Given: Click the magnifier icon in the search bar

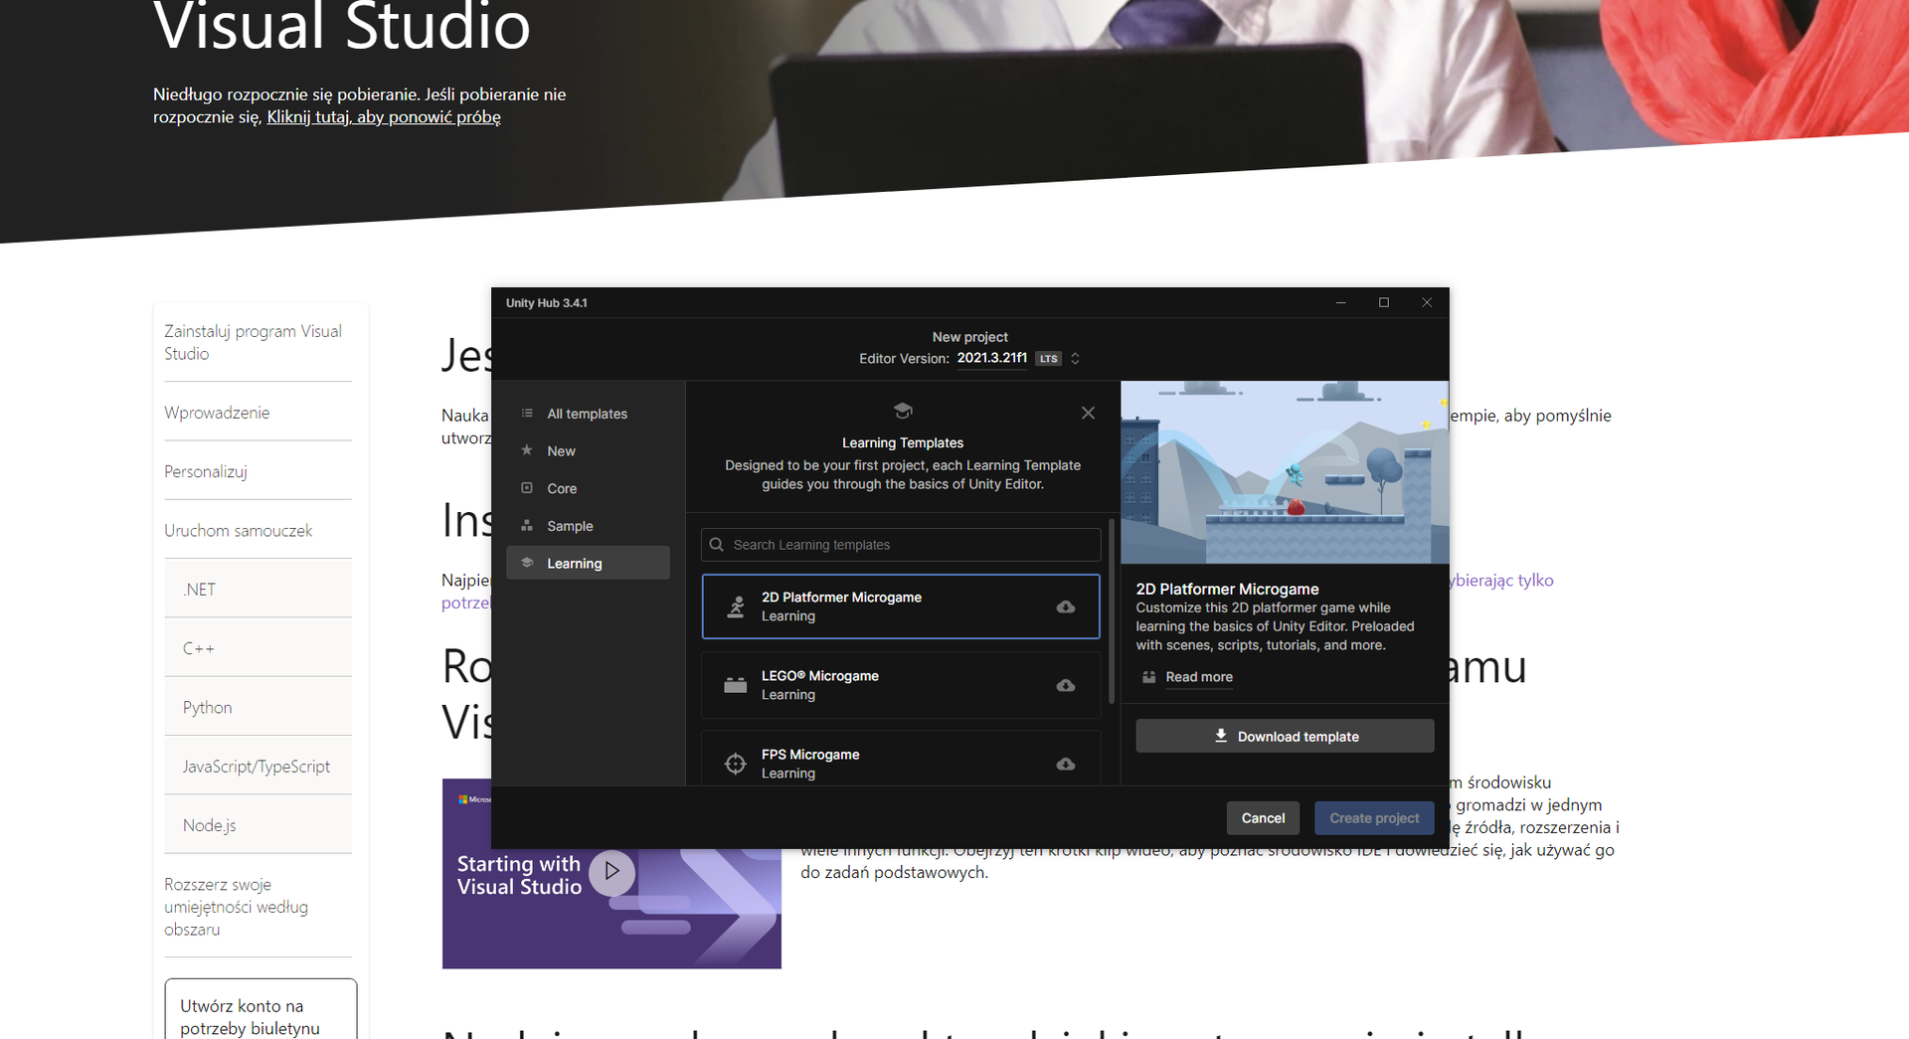Looking at the screenshot, I should point(718,545).
